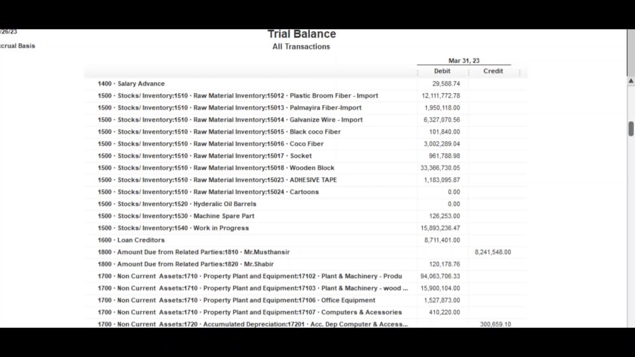The image size is (635, 357).
Task: Click debit amount 12,111,772.78
Action: [441, 96]
